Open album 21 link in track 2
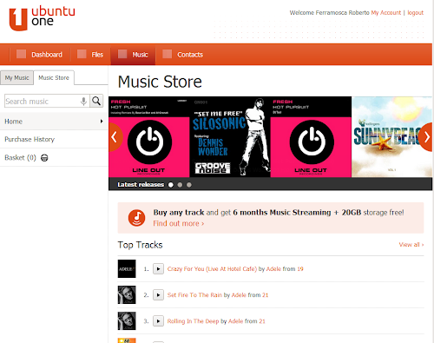 [266, 295]
